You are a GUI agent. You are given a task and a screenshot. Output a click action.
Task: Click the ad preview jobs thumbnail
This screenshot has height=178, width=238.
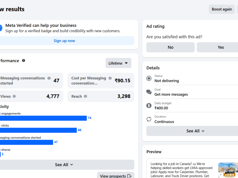click(x=228, y=170)
